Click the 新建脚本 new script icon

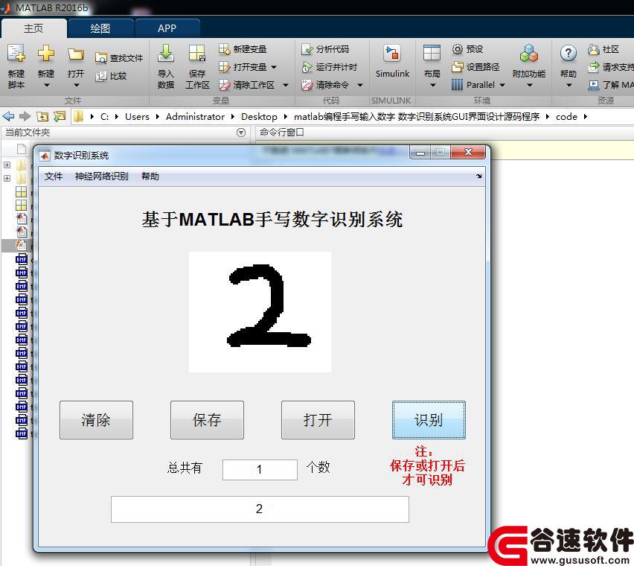(x=16, y=54)
